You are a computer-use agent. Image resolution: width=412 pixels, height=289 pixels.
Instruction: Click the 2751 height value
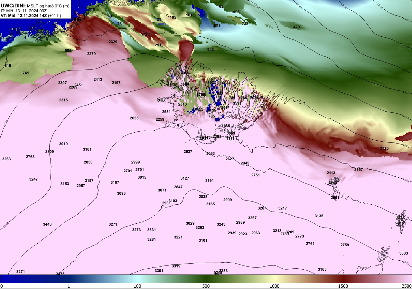point(256,175)
